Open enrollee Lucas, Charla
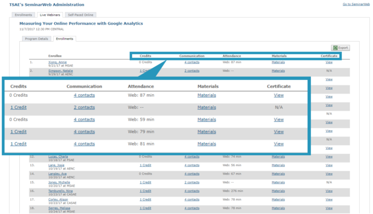The image size is (373, 214). [x=58, y=157]
